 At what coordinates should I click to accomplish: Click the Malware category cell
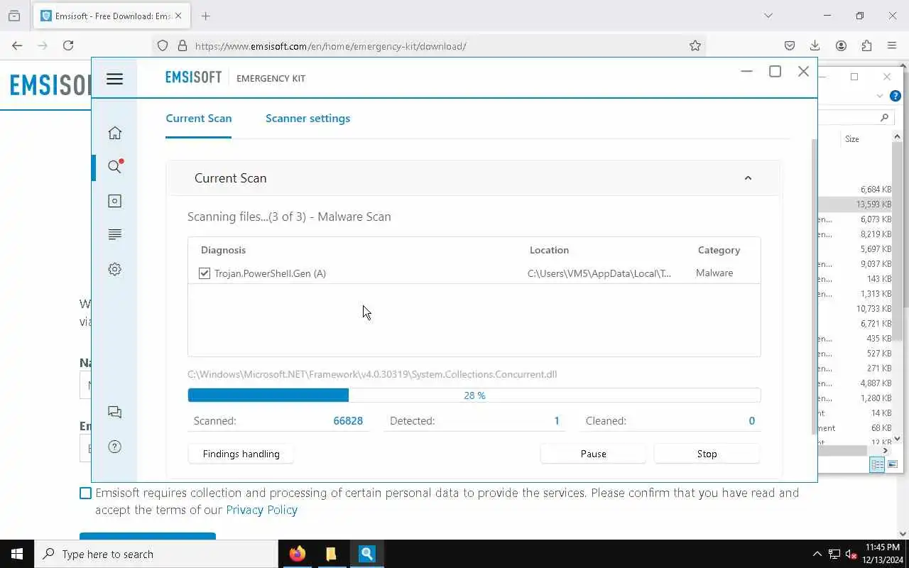coord(714,273)
